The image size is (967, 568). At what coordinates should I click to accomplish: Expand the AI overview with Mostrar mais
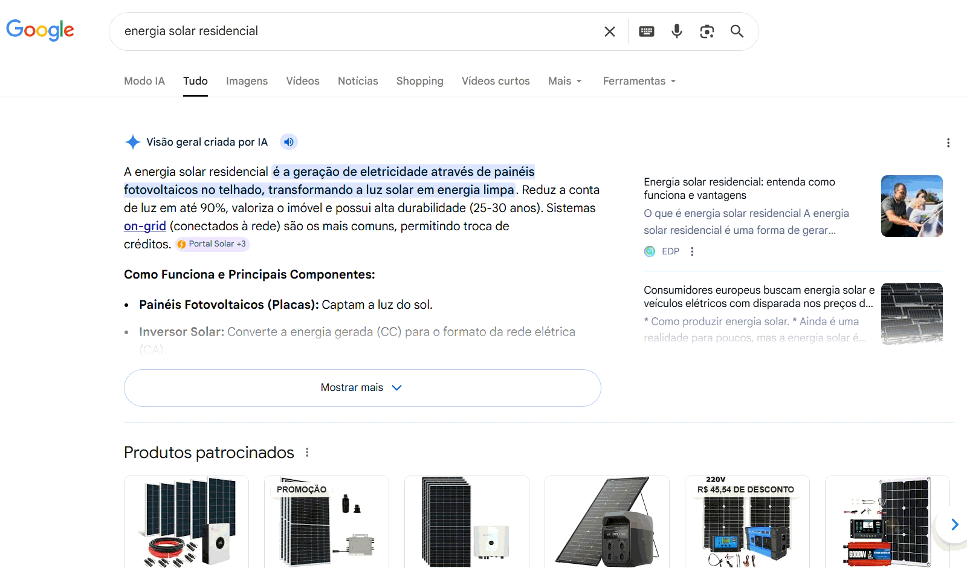[361, 387]
